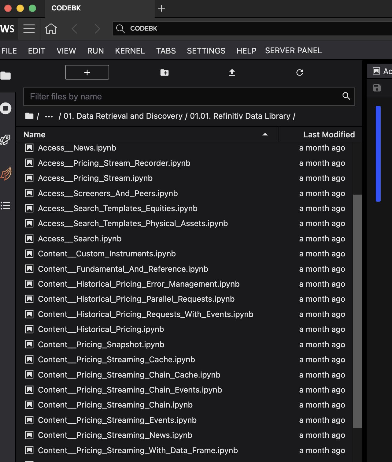Select Content__Historical_Pricing_Error_Management.ipynb
Image resolution: width=392 pixels, height=462 pixels.
tap(189, 284)
